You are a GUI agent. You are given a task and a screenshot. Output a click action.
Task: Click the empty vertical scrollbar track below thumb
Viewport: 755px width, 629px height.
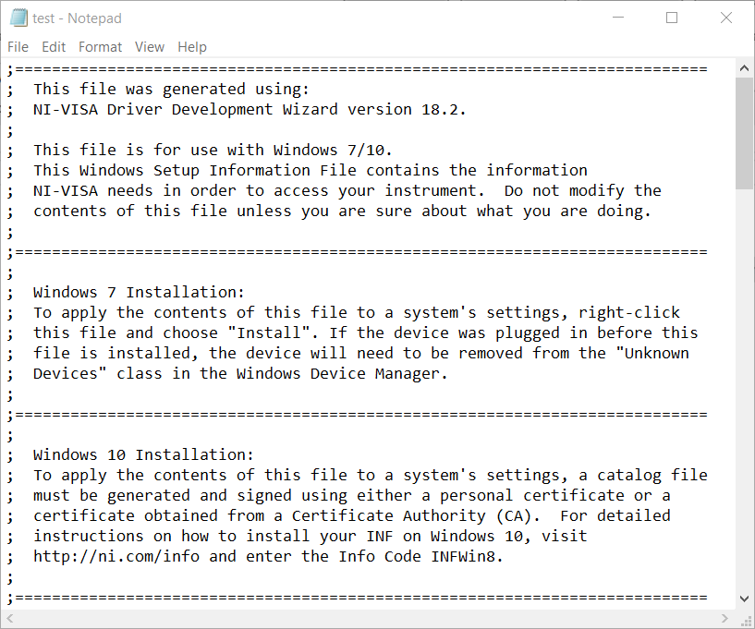coord(745,388)
